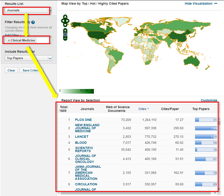224x196 pixels.
Task: Pan the map right with the arrow
Action: pos(68,21)
